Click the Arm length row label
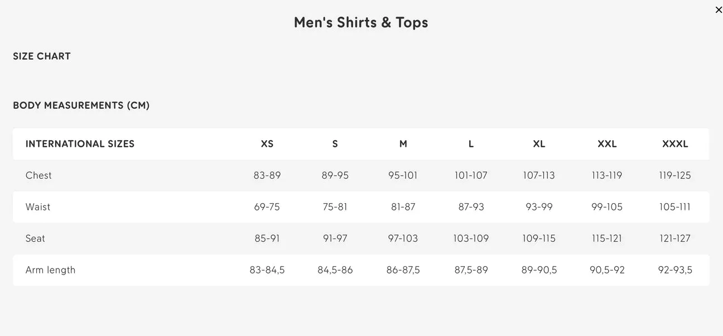The width and height of the screenshot is (723, 336). pyautogui.click(x=50, y=270)
